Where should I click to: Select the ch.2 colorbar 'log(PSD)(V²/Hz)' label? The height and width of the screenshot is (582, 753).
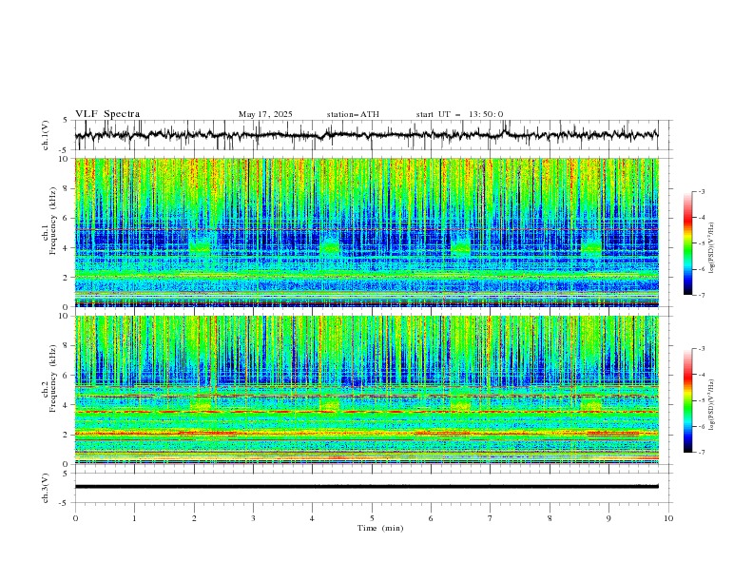pos(711,405)
